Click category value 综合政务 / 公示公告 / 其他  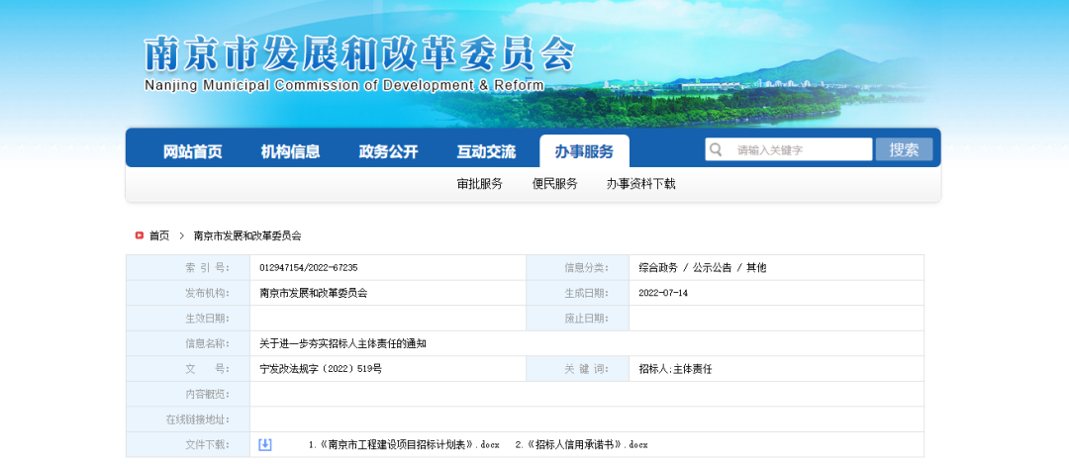(x=702, y=268)
